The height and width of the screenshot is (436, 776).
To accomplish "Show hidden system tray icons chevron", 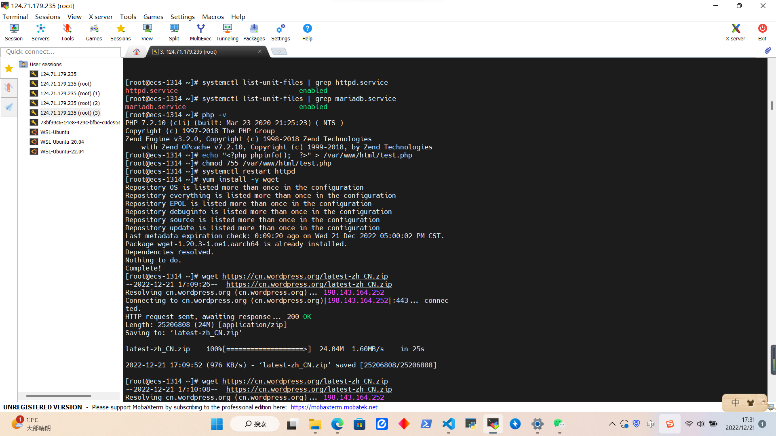I will coord(612,424).
